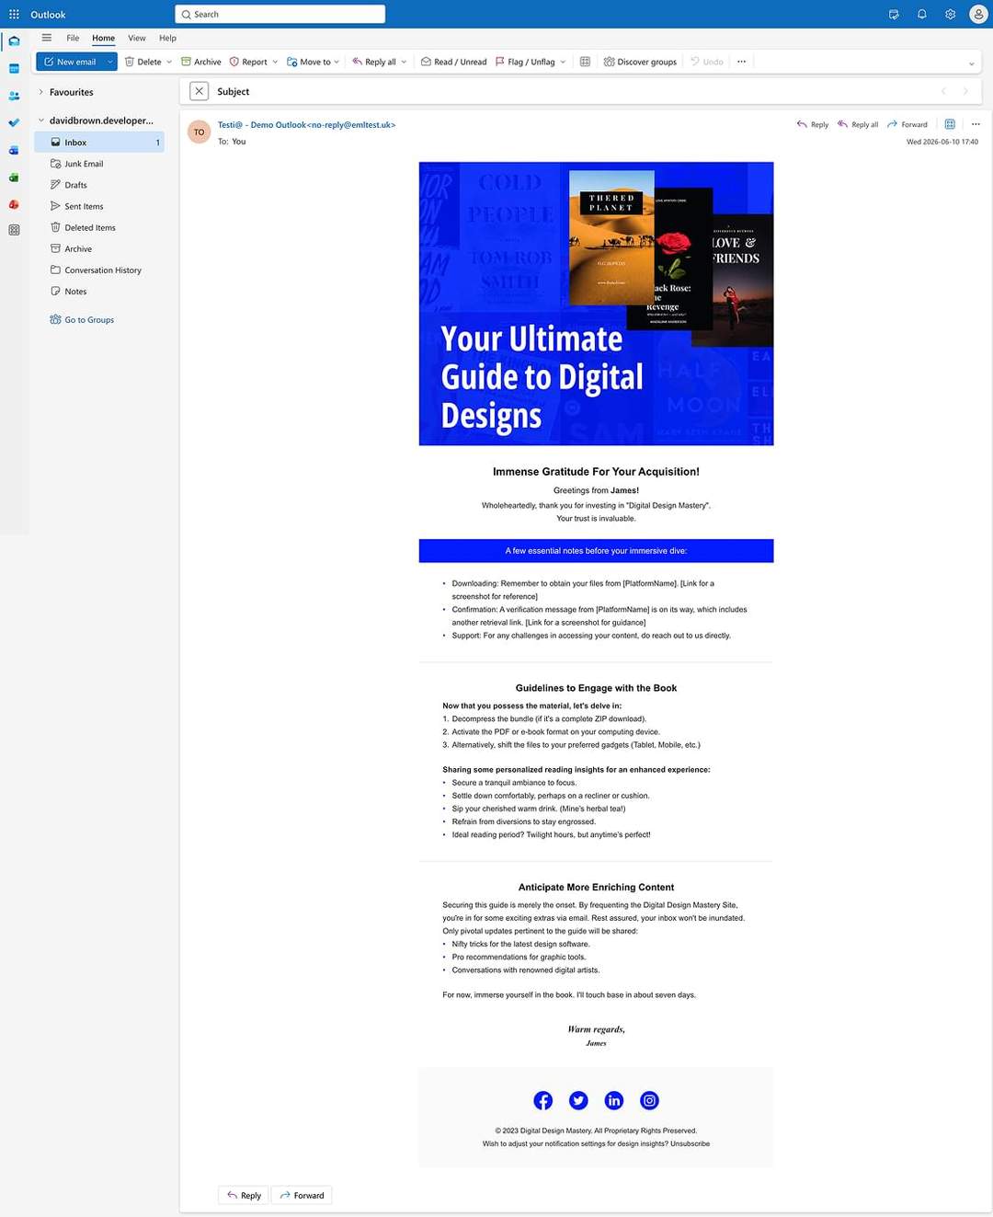
Task: Open the chat feed icon in header
Action: (894, 15)
